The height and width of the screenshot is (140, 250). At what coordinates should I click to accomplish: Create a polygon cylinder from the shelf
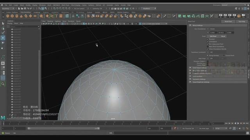[x=17, y=16]
